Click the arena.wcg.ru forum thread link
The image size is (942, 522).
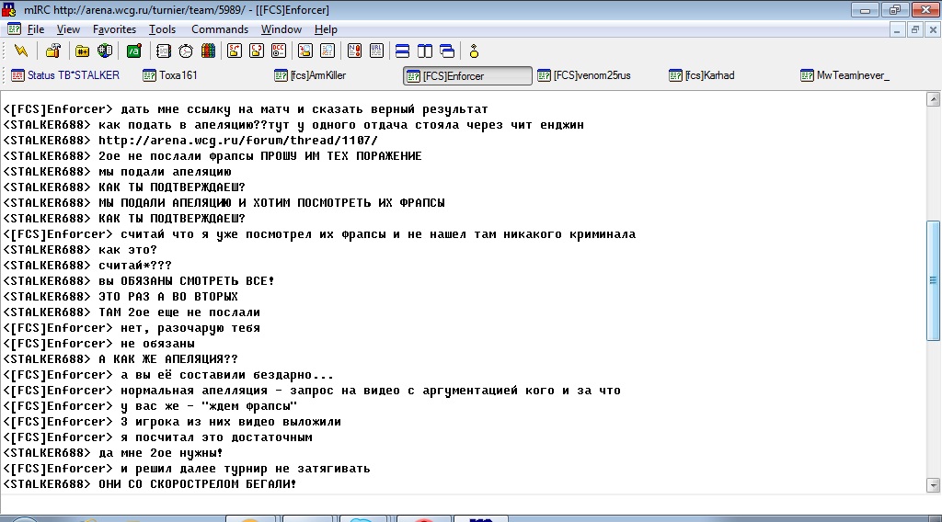coord(237,141)
